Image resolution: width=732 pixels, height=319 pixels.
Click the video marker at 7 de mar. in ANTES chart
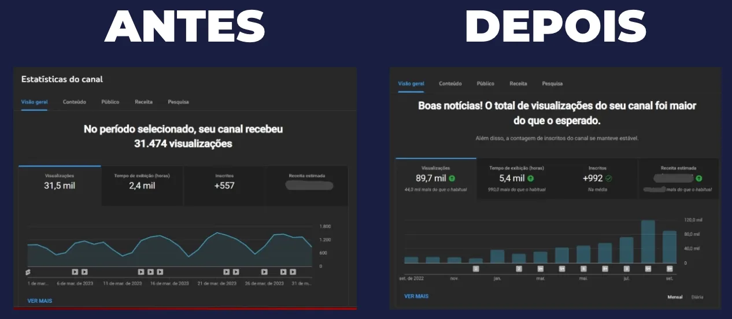[x=84, y=272]
